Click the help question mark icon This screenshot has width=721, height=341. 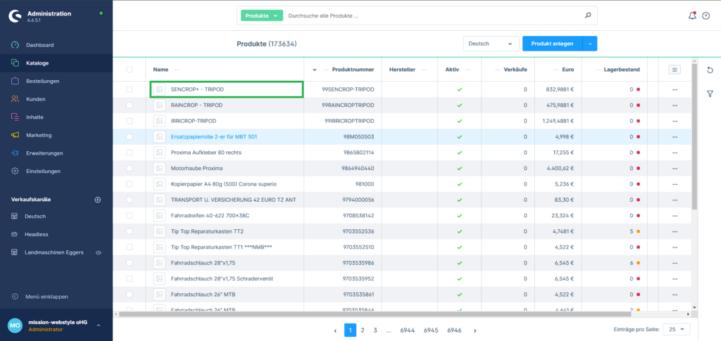point(706,15)
